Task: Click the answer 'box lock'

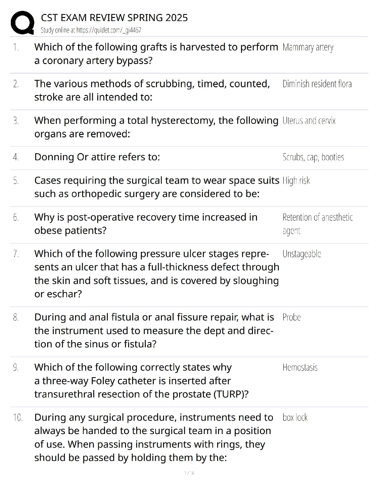Action: 295,418
